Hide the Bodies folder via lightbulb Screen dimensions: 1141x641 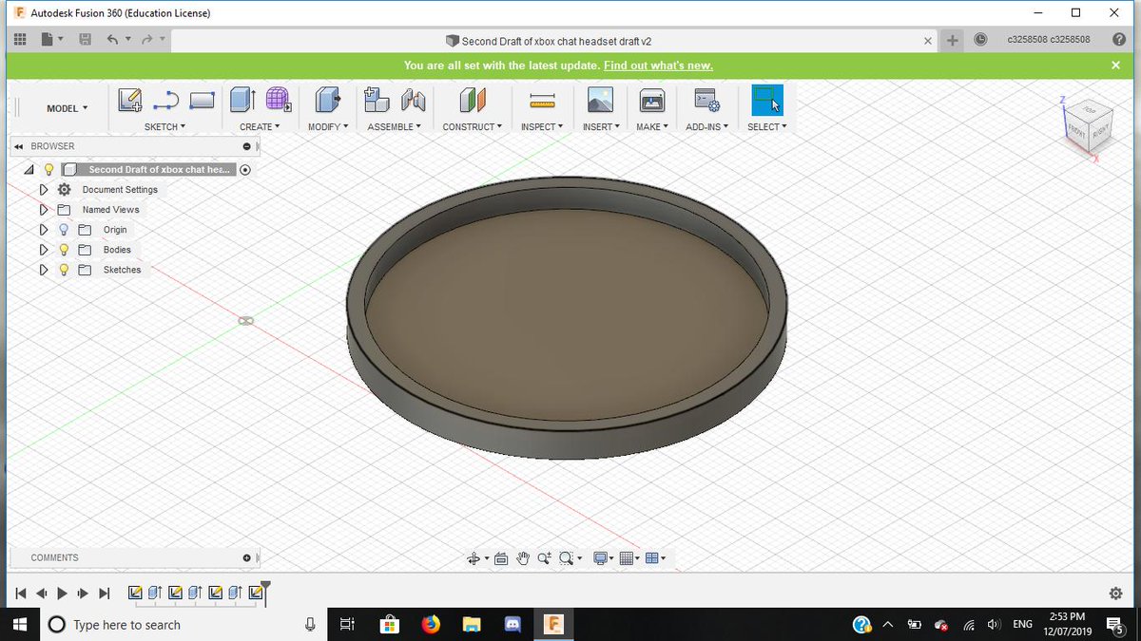[x=64, y=250]
